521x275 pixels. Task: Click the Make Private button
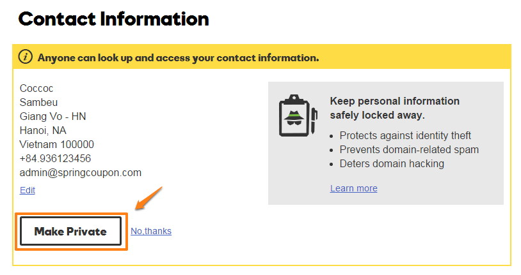click(71, 231)
